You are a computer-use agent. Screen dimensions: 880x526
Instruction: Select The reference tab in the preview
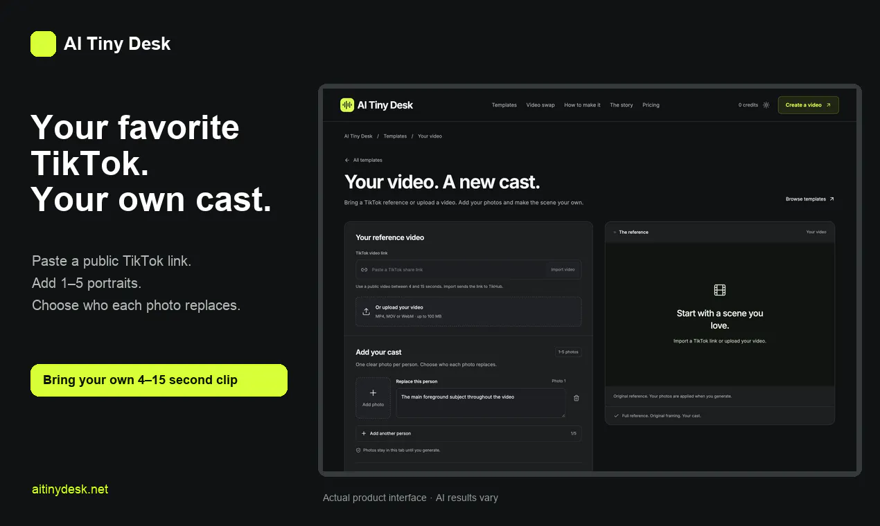(x=633, y=232)
